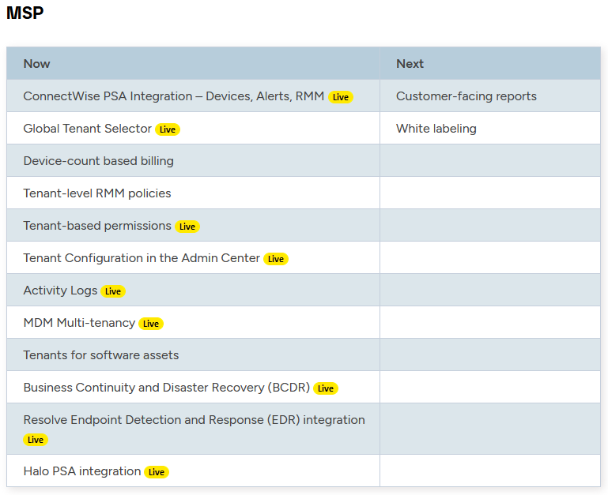The image size is (608, 495).
Task: Click Halo PSA integration text
Action: pyautogui.click(x=81, y=471)
